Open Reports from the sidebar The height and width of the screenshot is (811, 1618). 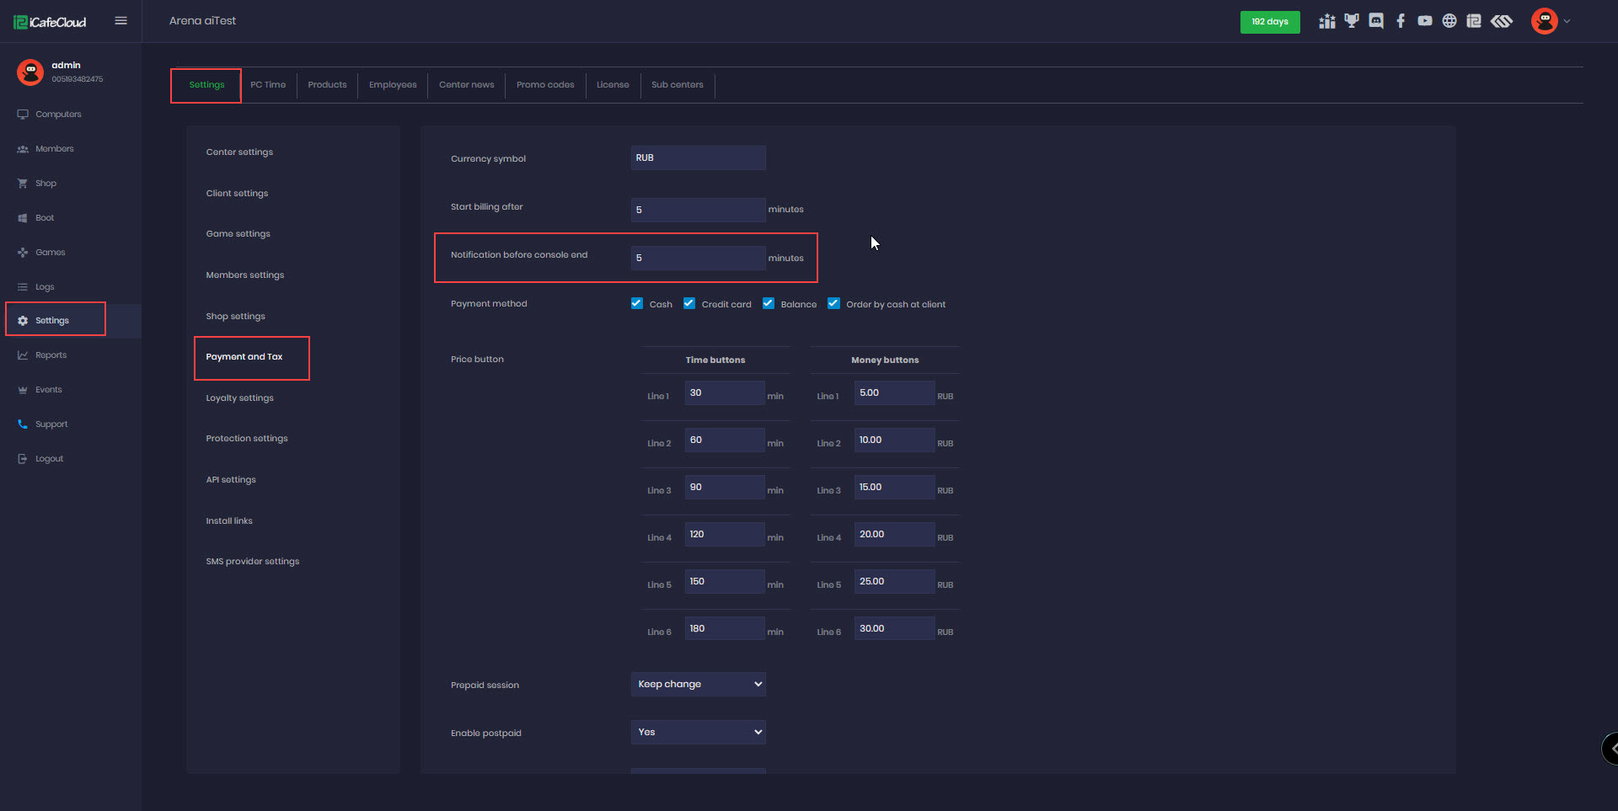tap(51, 355)
